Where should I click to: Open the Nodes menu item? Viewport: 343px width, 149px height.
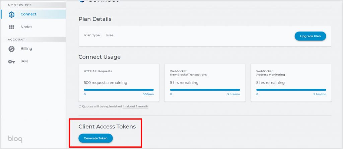(x=33, y=27)
